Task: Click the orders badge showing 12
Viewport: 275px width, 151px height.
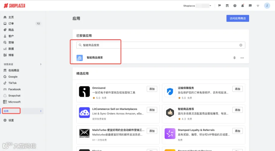Action: pos(38,23)
